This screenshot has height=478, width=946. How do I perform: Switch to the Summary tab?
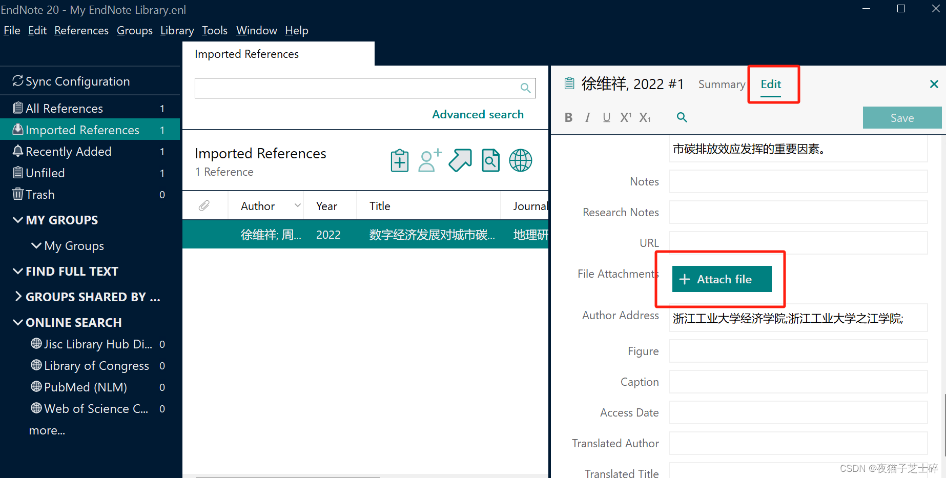[722, 84]
